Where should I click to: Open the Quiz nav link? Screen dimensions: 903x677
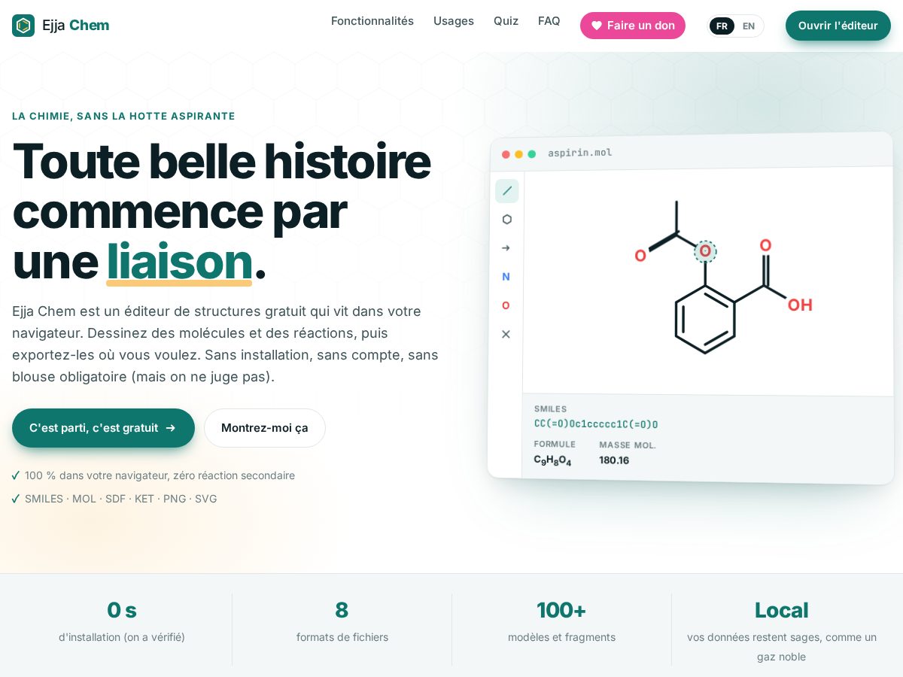506,21
